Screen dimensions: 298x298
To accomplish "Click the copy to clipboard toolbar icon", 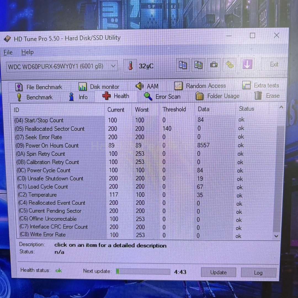I will click(x=183, y=65).
